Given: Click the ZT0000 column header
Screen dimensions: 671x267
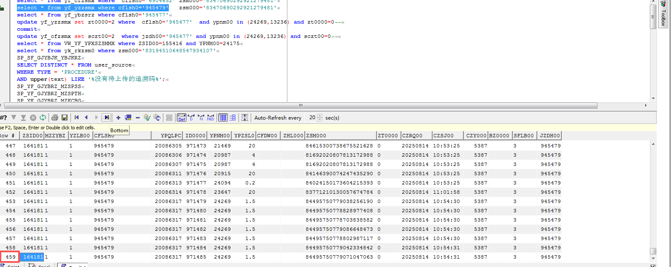Looking at the screenshot, I should pyautogui.click(x=388, y=136).
